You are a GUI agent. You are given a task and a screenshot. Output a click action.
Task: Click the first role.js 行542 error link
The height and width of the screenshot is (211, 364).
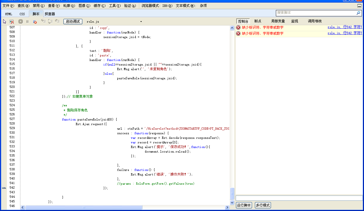[x=344, y=27]
